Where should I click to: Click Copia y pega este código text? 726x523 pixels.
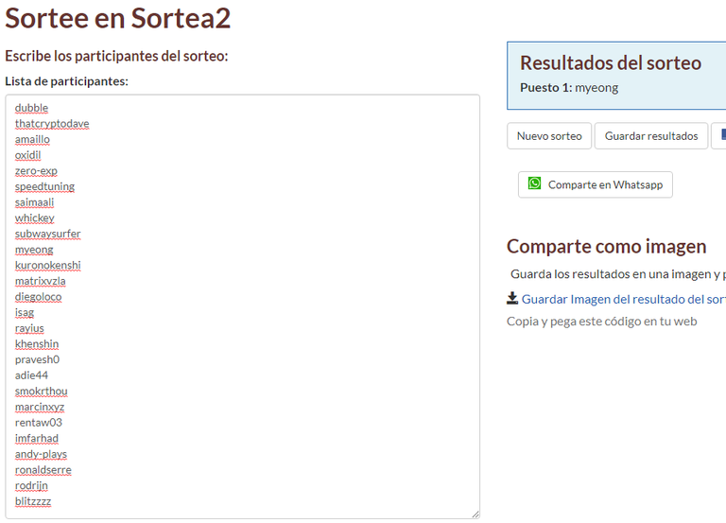pos(601,321)
